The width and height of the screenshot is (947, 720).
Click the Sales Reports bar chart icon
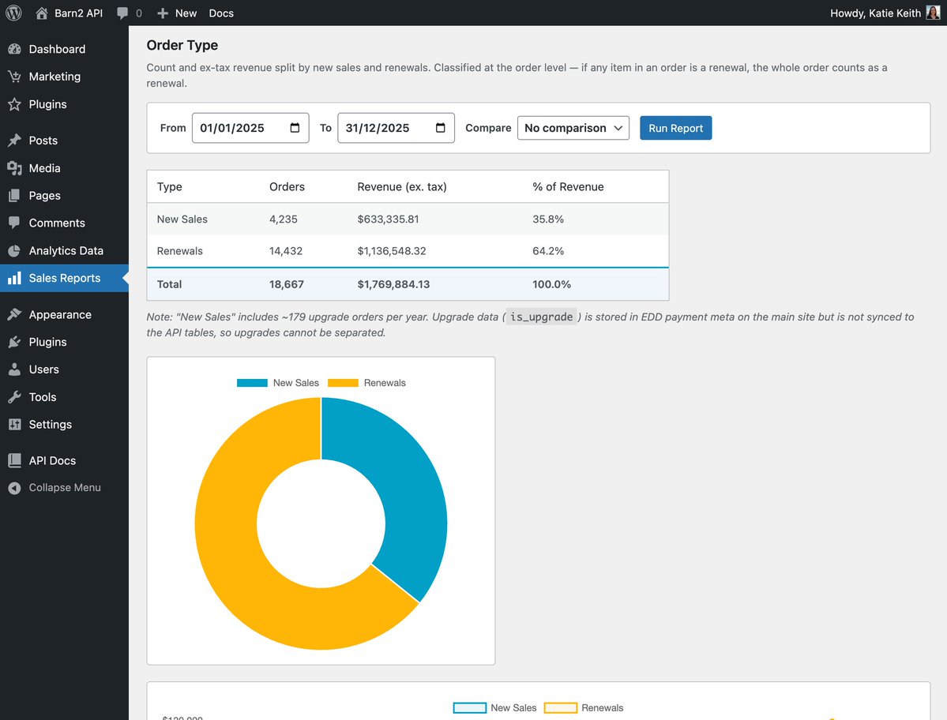(14, 278)
